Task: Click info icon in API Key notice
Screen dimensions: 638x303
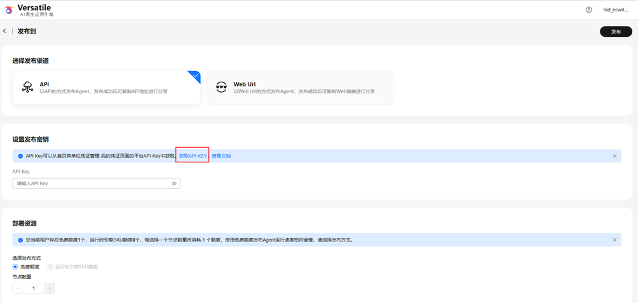Action: [x=20, y=156]
